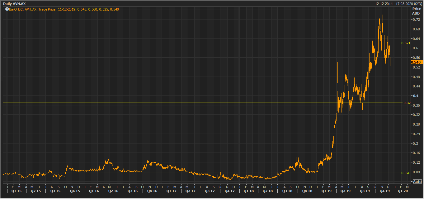Click the 0.4 price axis label
Image resolution: width=424 pixels, height=199 pixels.
coord(414,96)
